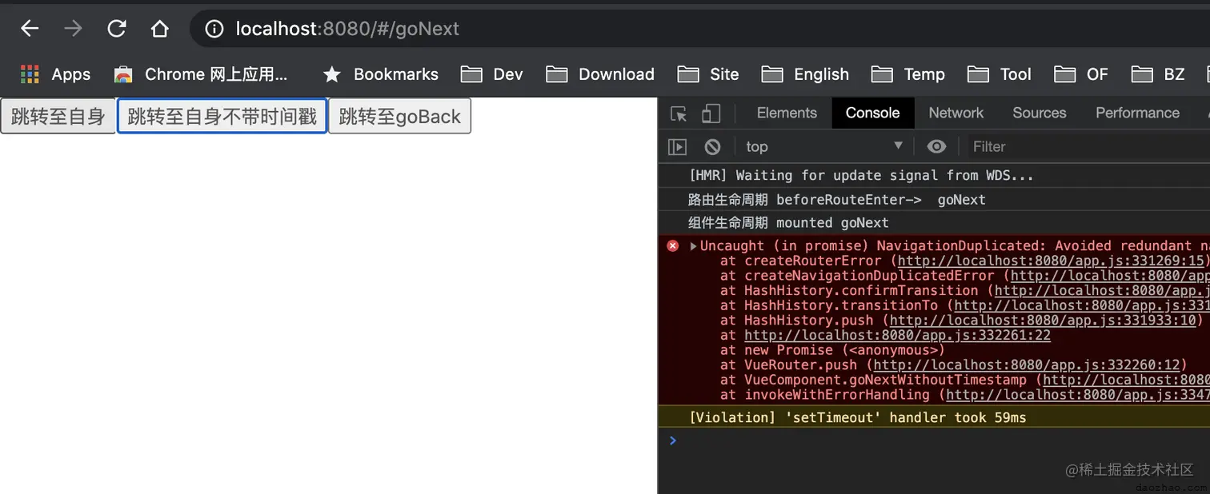The height and width of the screenshot is (494, 1210).
Task: Open the VueRouter.push app.js:332260:12 link
Action: click(x=1027, y=365)
